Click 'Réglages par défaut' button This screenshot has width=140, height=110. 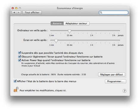pyautogui.click(x=111, y=75)
